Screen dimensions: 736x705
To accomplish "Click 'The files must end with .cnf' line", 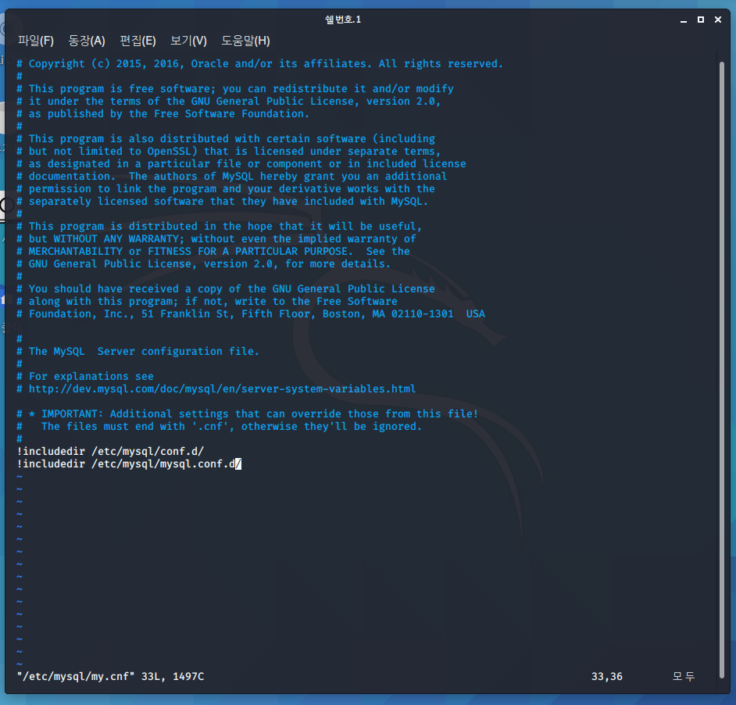I will pos(220,427).
